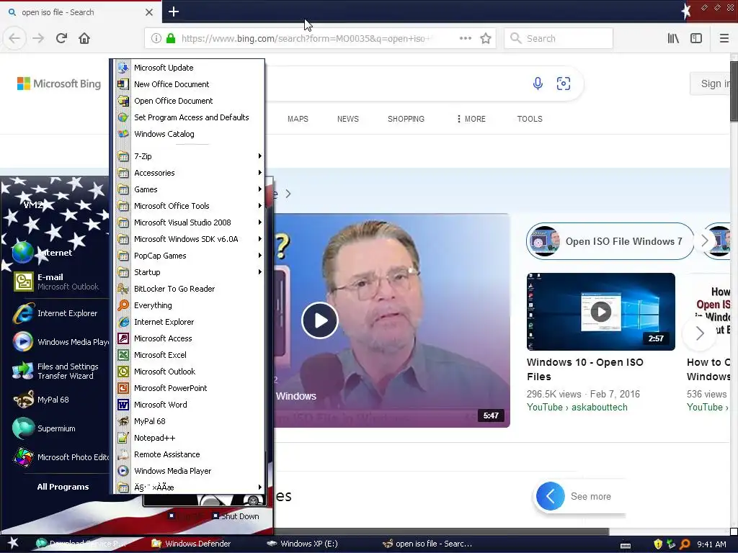This screenshot has width=738, height=553.
Task: Launch Microsoft Word from programs menu
Action: coord(188,405)
